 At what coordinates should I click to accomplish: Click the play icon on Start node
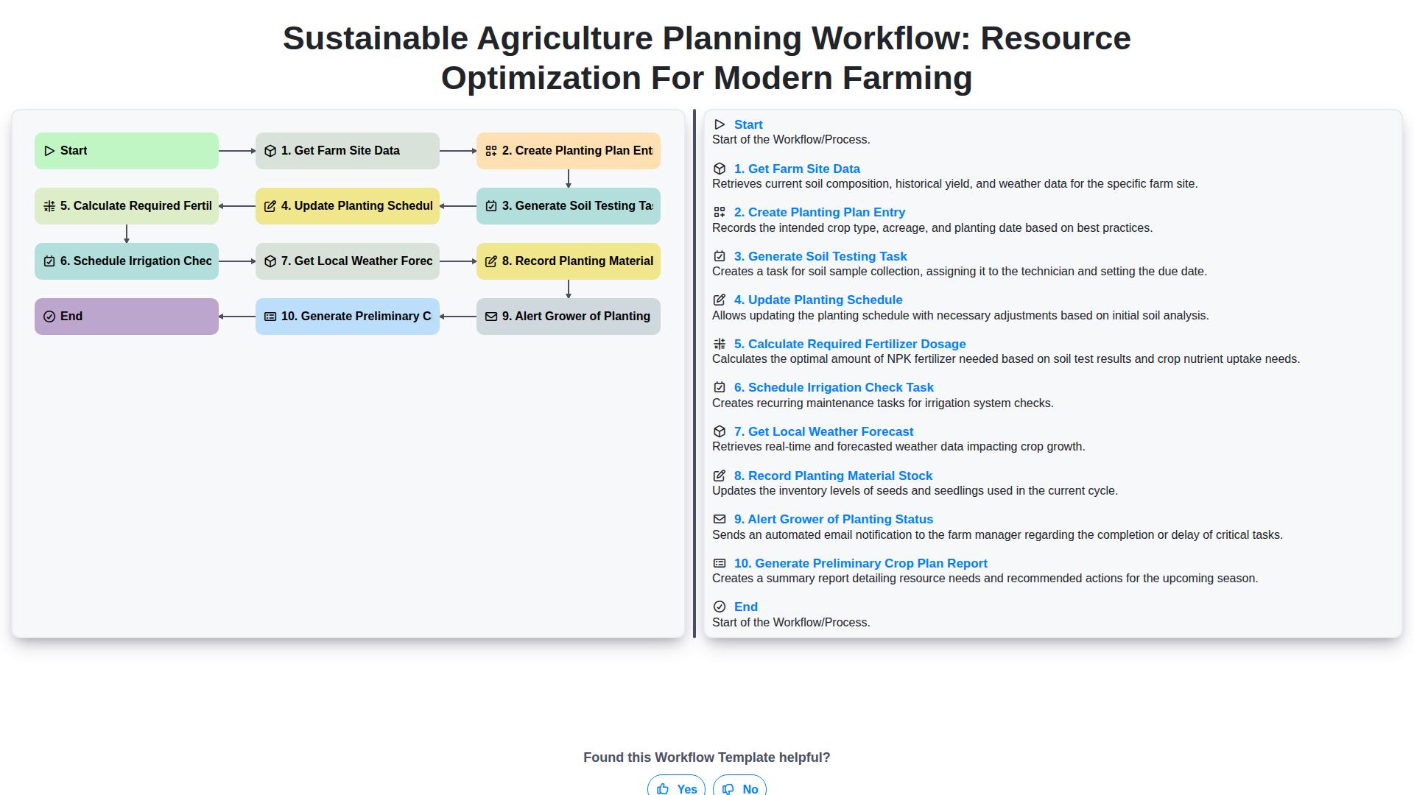point(49,151)
